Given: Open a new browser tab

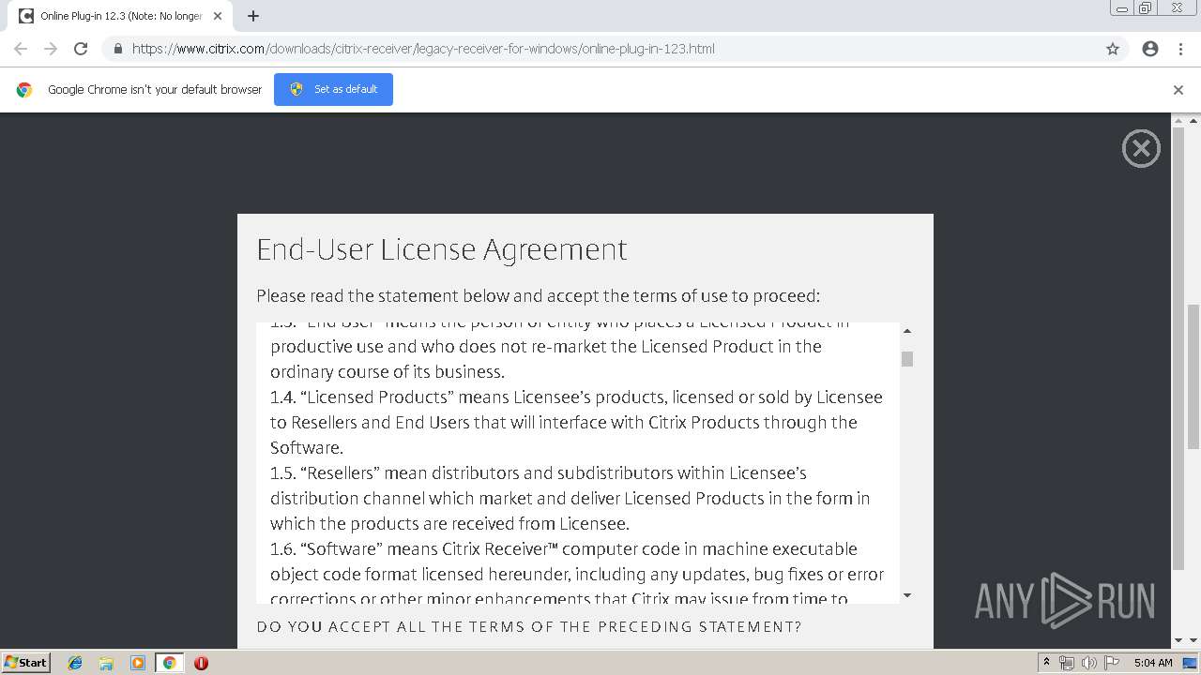Looking at the screenshot, I should (253, 16).
